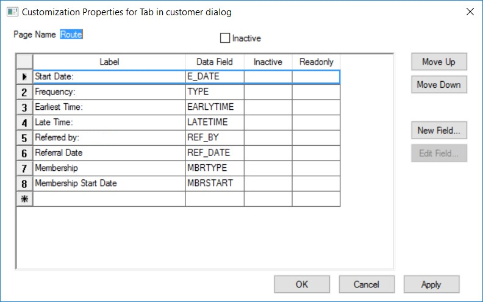Click the Readonly cell for Membership row
Viewport: 483px width, 302px height.
pyautogui.click(x=316, y=168)
